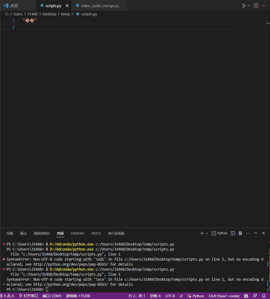Click the Desktop folder in breadcrumb path
This screenshot has width=270, height=299.
coord(49,14)
